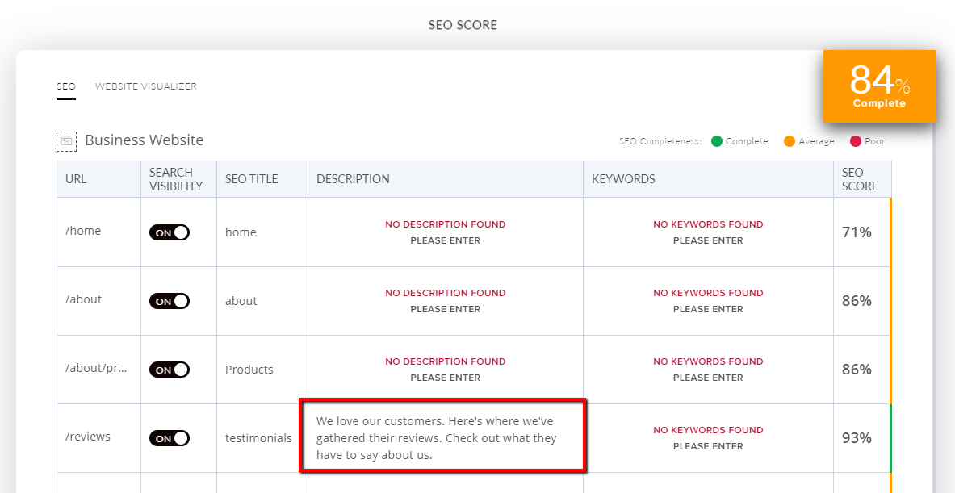Enter keywords for the /about row

pyautogui.click(x=708, y=301)
